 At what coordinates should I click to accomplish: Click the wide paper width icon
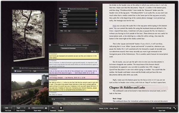[x=46, y=108]
